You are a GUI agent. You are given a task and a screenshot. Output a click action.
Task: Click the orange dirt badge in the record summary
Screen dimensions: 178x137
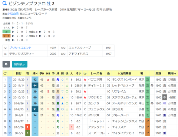(x=6, y=36)
